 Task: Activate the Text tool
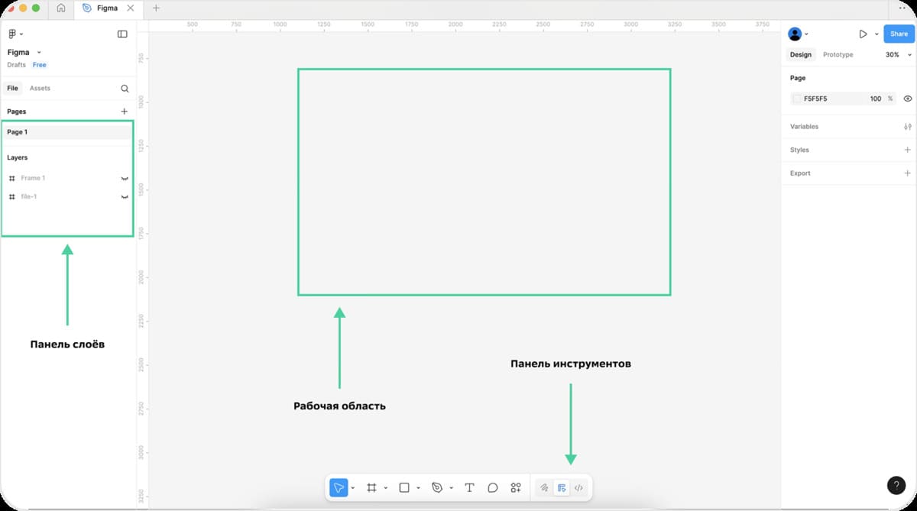(x=469, y=487)
